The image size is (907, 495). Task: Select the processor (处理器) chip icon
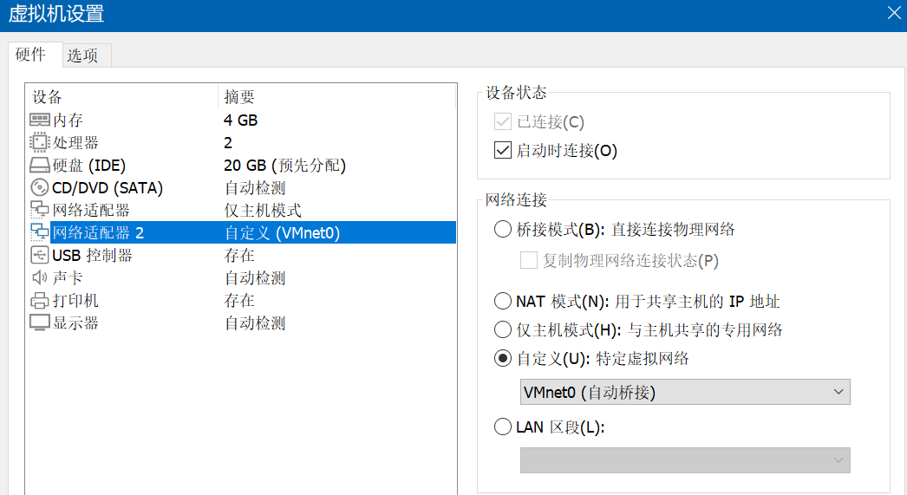pos(40,143)
